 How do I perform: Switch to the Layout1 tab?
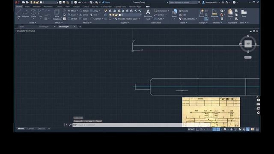point(31,129)
